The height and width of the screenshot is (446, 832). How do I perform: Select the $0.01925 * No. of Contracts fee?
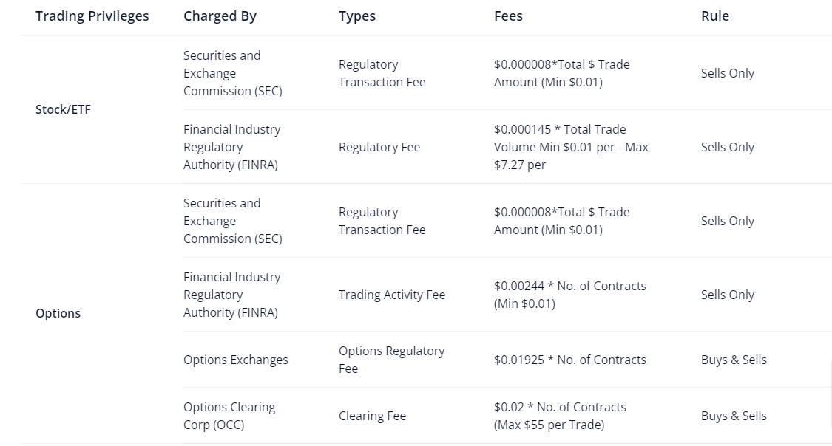[x=570, y=360]
